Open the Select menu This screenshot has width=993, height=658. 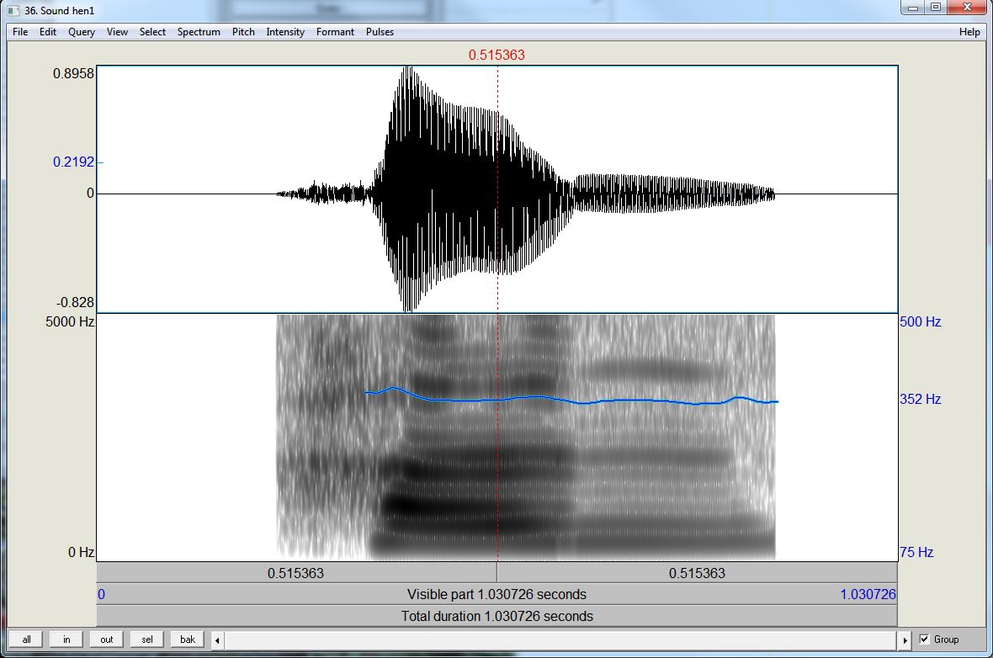[152, 32]
